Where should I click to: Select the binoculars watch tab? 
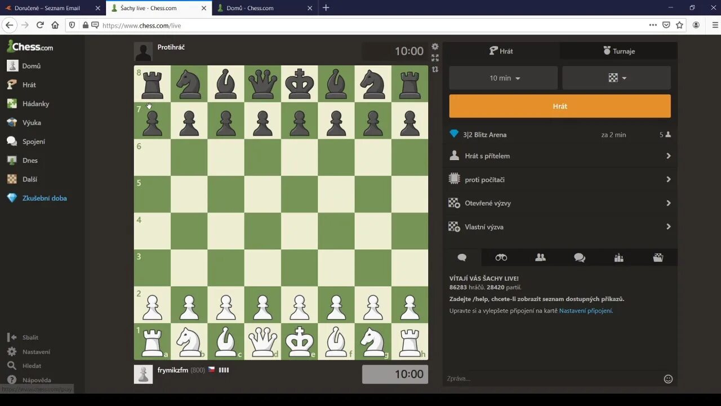coord(501,258)
